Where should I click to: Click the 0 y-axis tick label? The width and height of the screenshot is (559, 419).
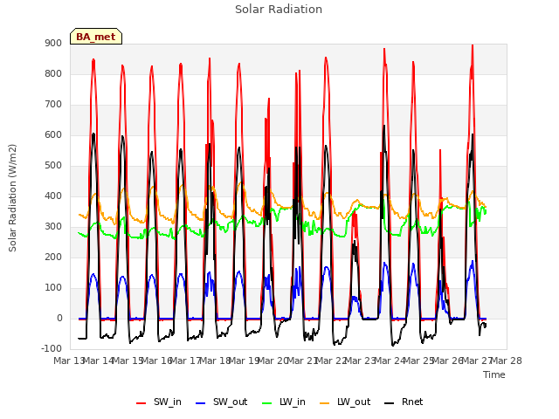click(59, 319)
